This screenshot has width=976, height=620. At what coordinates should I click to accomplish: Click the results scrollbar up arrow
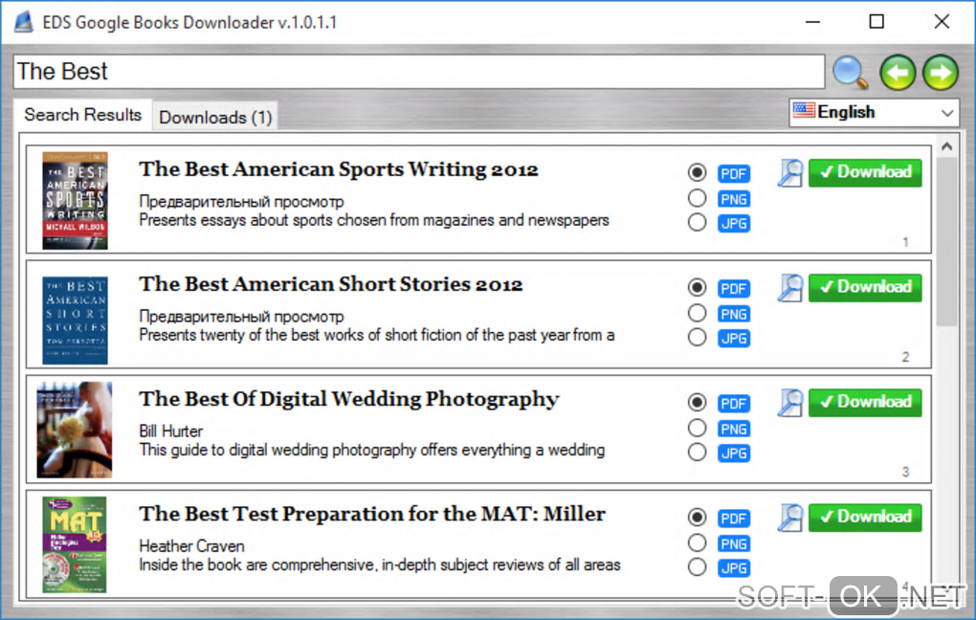click(x=946, y=147)
